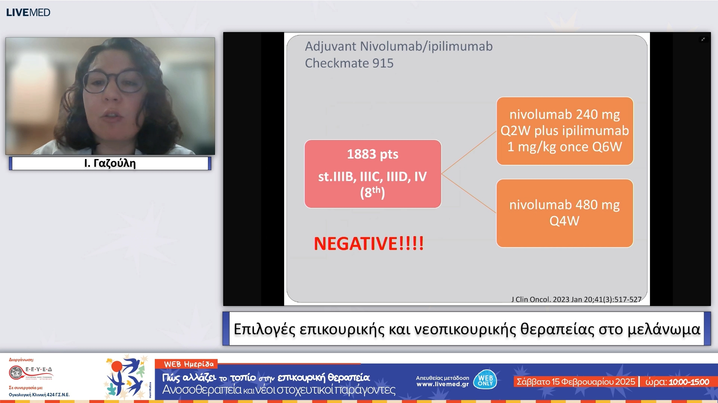Click the speaker webcam video

click(x=110, y=96)
